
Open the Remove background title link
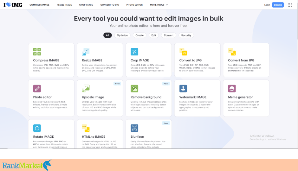tap(146, 97)
